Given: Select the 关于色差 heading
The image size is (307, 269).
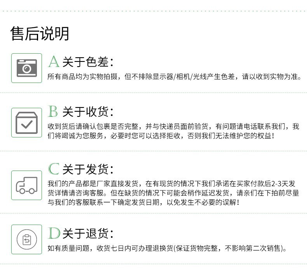Looking at the screenshot, I should (x=88, y=62).
